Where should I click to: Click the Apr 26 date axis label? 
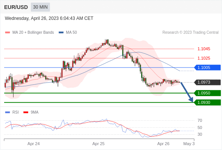coord(163,144)
